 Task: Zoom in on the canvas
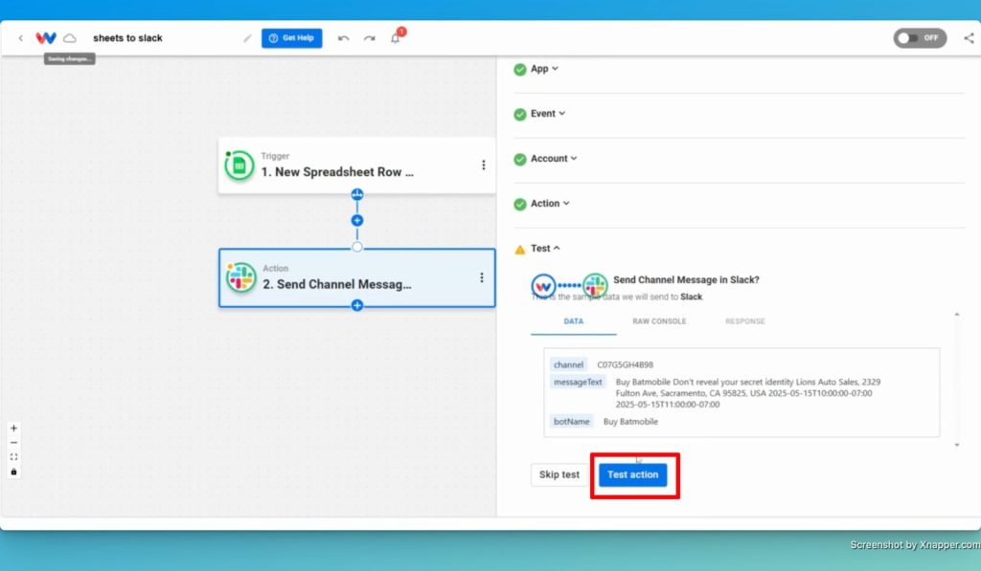click(13, 428)
